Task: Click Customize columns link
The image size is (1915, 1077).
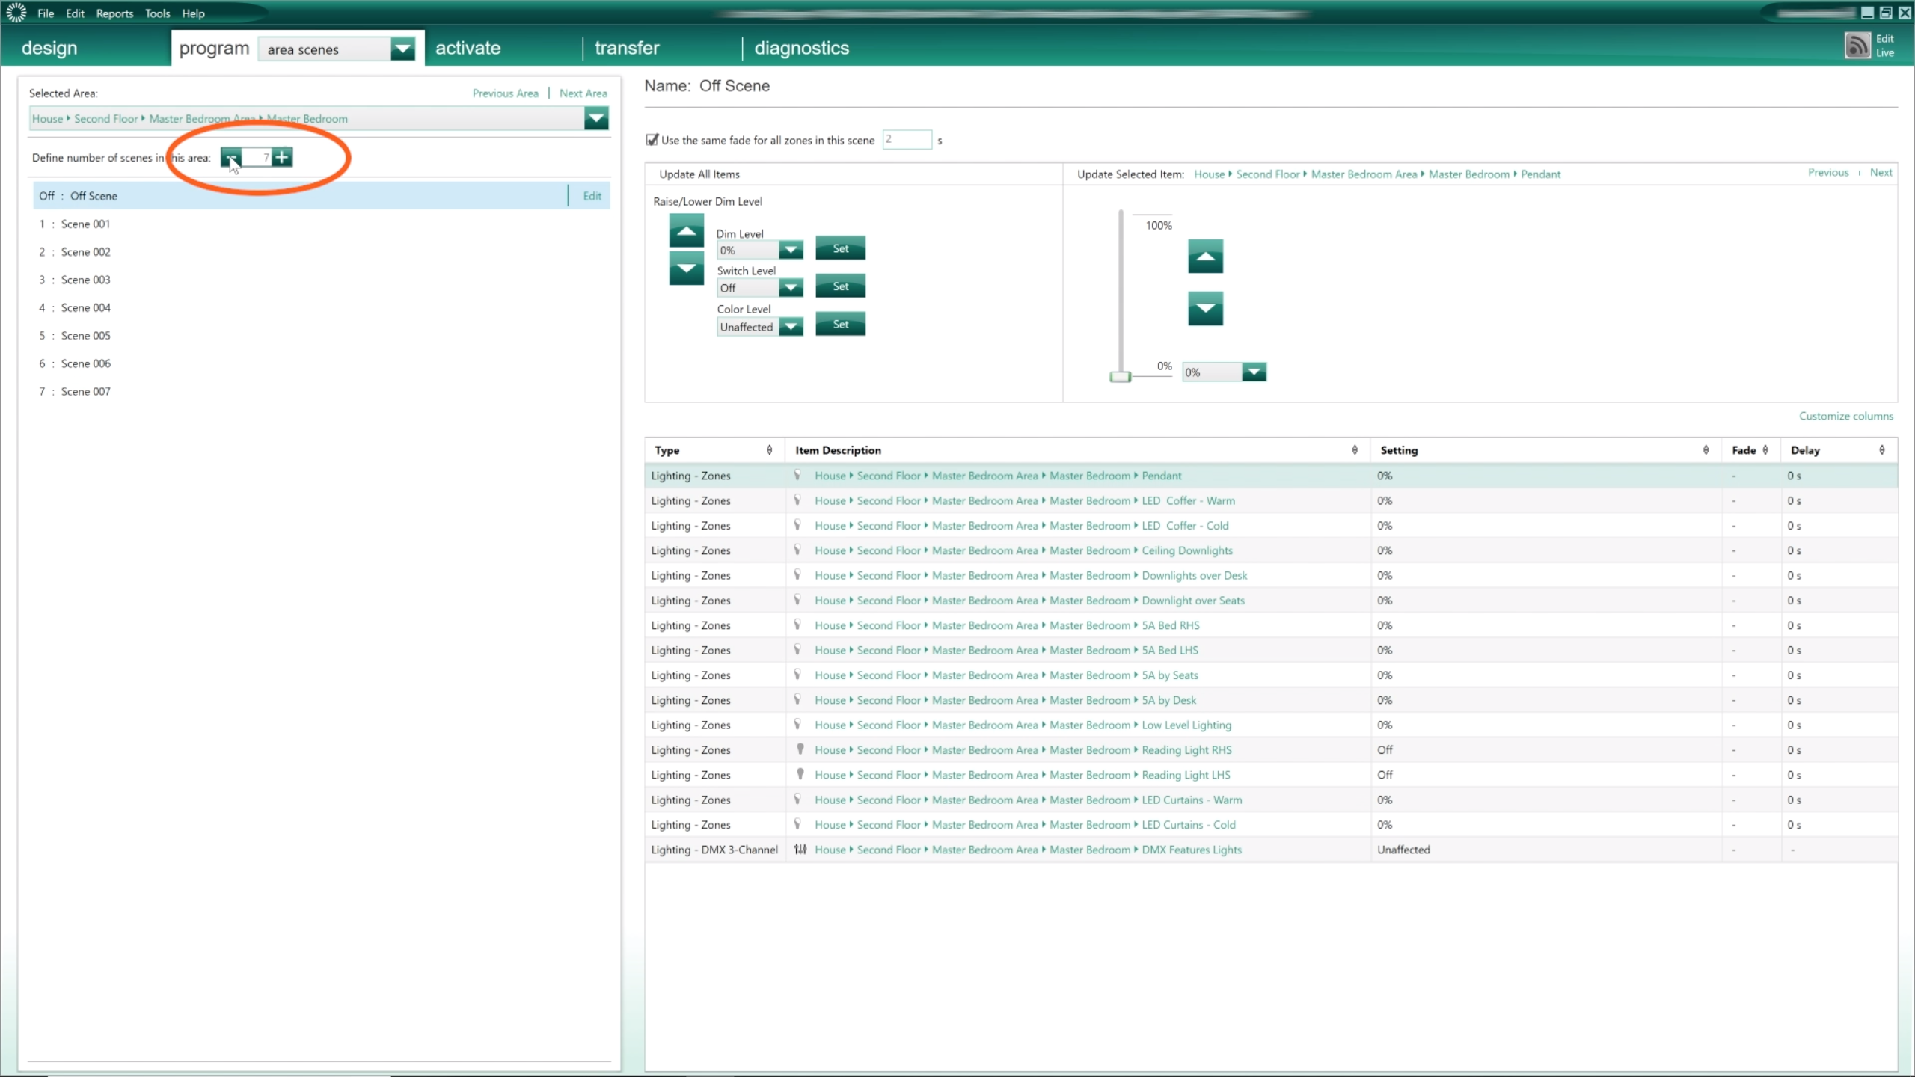Action: [x=1846, y=416]
